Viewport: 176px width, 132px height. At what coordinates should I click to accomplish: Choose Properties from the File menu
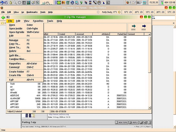[15, 64]
